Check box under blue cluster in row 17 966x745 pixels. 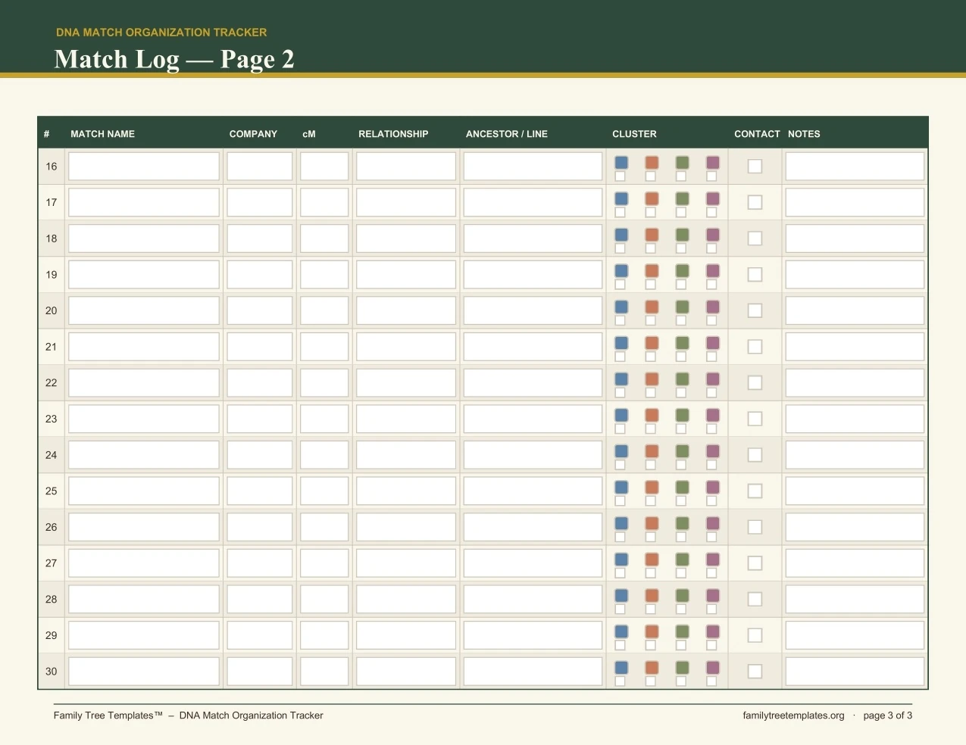click(x=621, y=213)
